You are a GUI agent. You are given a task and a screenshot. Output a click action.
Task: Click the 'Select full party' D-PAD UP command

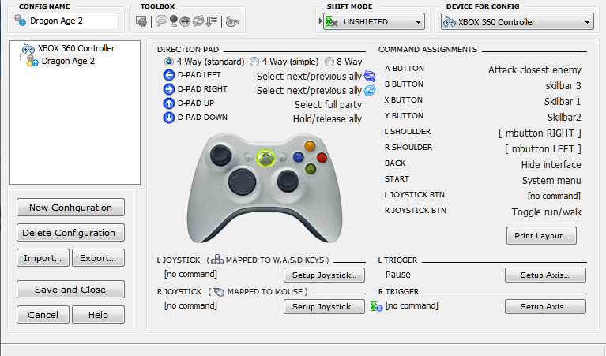click(328, 105)
